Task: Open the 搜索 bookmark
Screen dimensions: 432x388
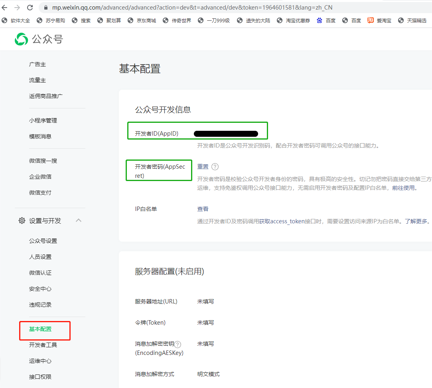Action: pos(81,20)
